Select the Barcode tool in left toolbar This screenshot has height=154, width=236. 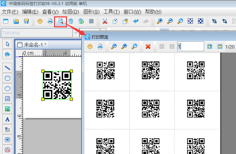pos(8,140)
